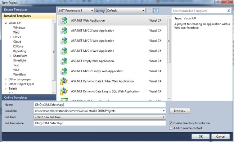Open the Installed Templates section
This screenshot has width=234, height=142.
[29, 16]
